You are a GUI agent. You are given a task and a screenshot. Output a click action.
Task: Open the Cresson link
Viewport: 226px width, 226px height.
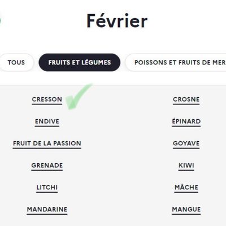point(47,99)
